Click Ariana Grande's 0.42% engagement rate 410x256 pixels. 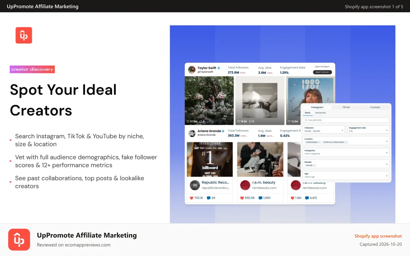[285, 136]
